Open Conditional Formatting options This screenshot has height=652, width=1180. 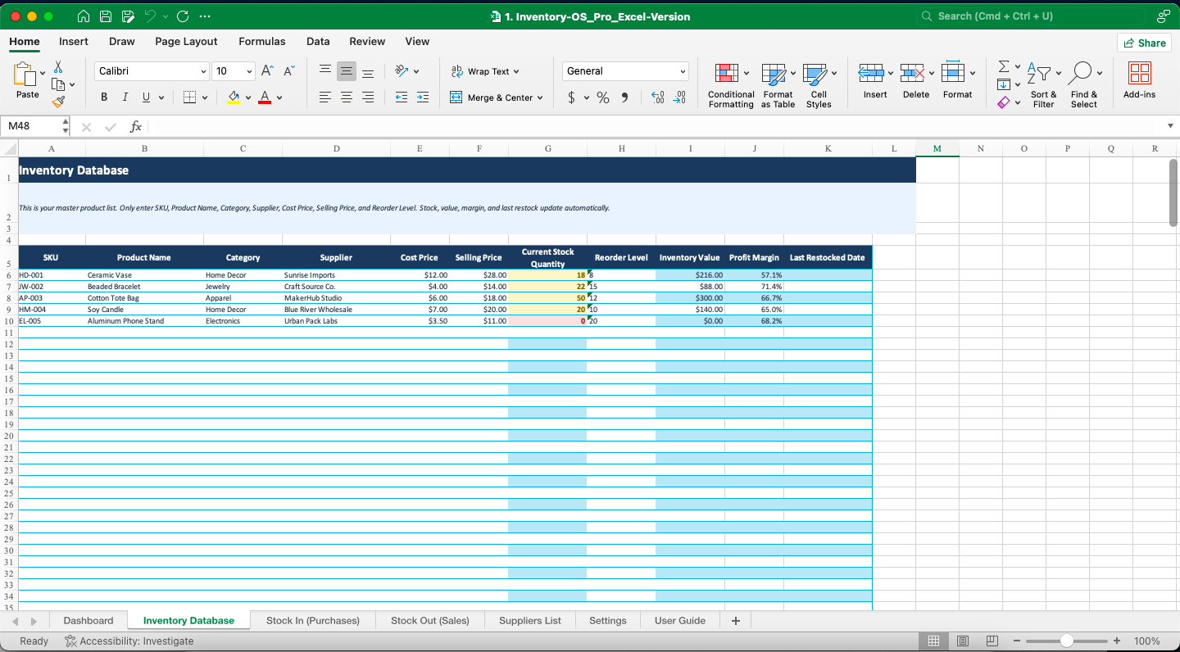pos(730,82)
